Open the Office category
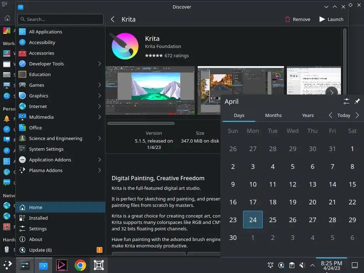This screenshot has height=273, width=364. (60, 128)
